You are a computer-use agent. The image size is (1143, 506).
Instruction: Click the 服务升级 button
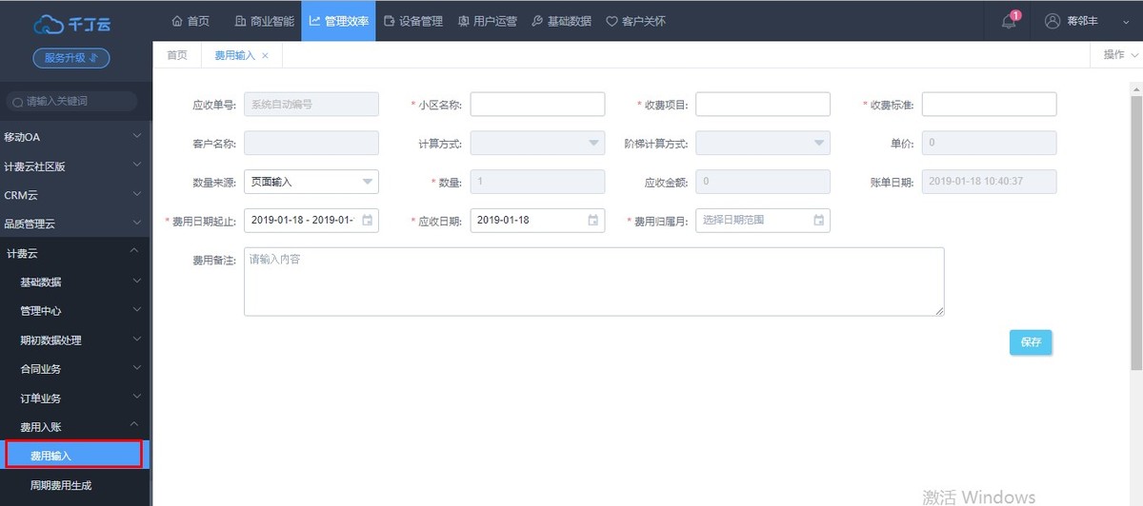(71, 58)
